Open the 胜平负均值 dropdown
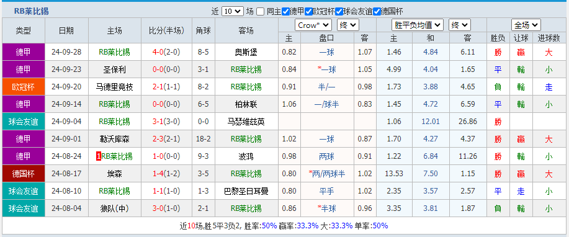The width and height of the screenshot is (569, 237). [x=418, y=25]
